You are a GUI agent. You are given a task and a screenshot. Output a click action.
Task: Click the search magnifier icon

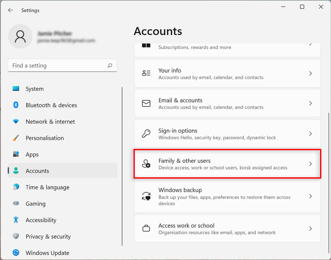(x=110, y=66)
